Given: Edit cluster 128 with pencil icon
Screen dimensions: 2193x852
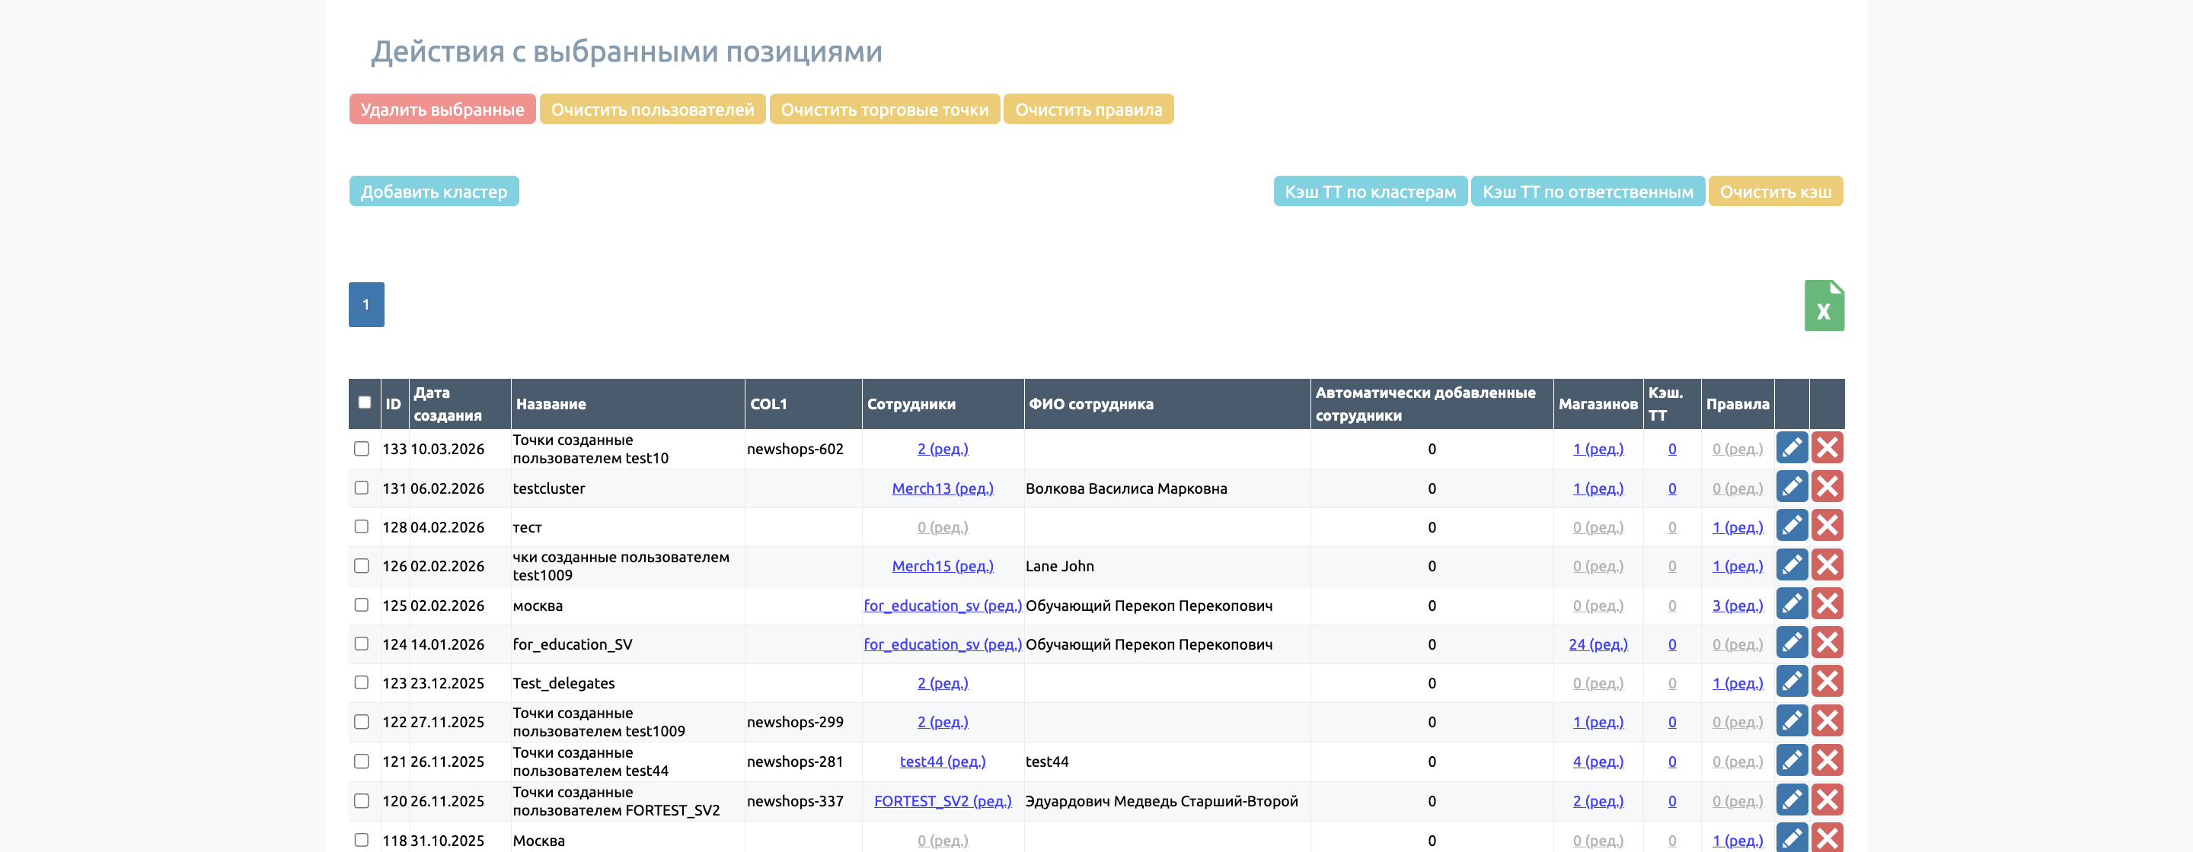Looking at the screenshot, I should point(1791,526).
